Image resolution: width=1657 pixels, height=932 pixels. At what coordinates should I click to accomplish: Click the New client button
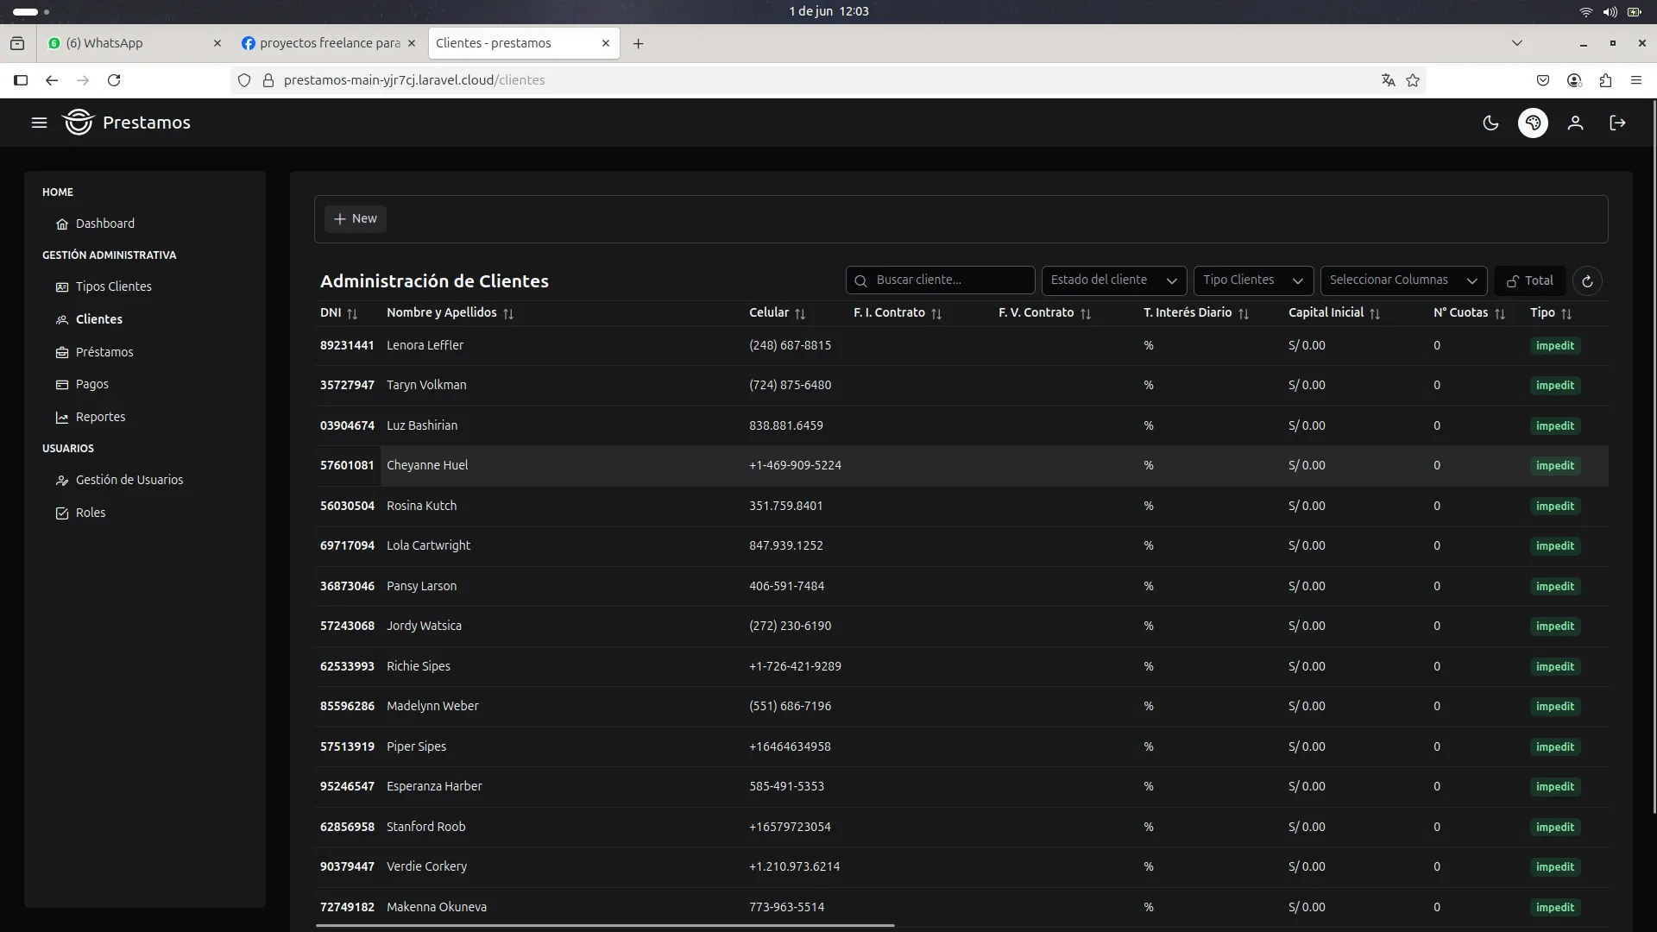point(356,218)
